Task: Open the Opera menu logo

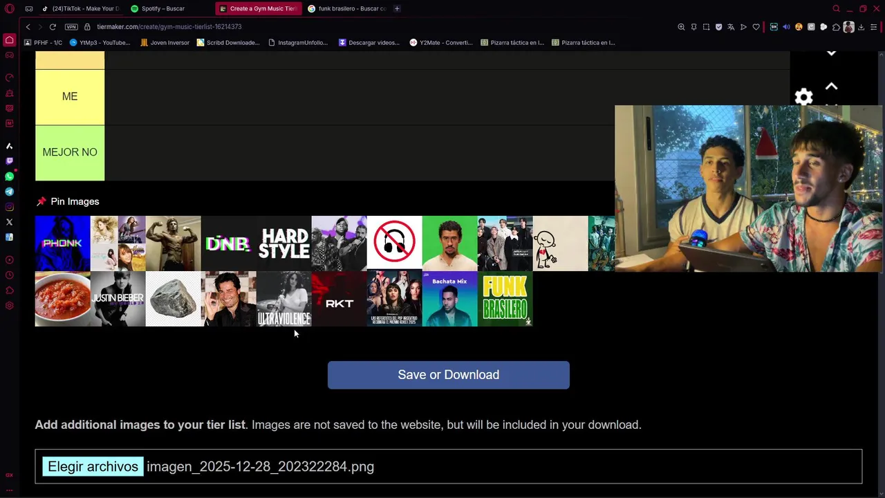Action: pyautogui.click(x=10, y=8)
